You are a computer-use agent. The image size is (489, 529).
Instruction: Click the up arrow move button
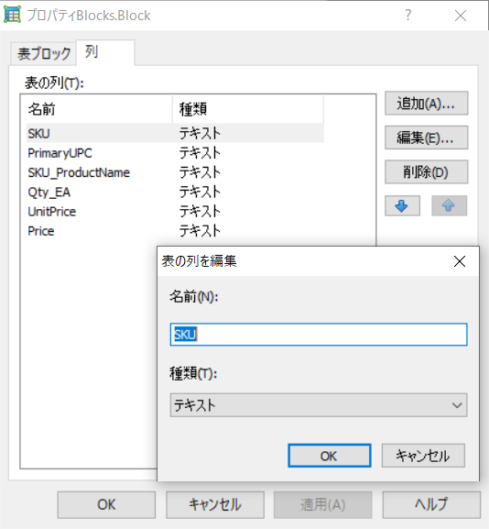449,205
